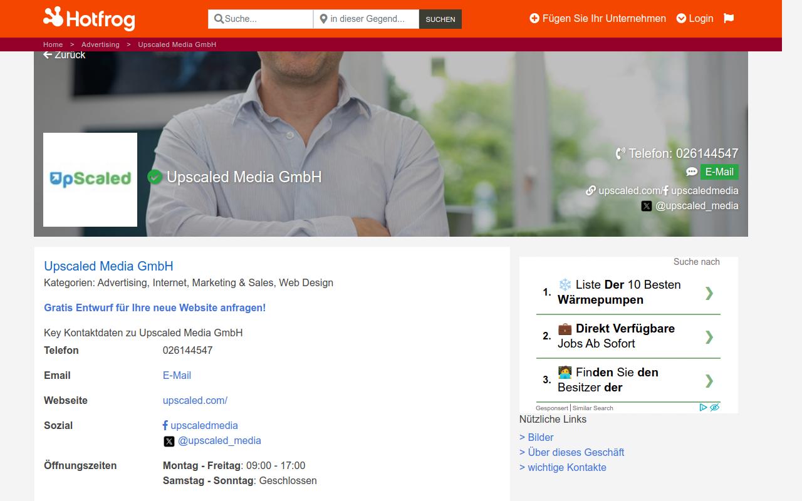Open the Login menu
Viewport: 802px width, 501px height.
(695, 19)
